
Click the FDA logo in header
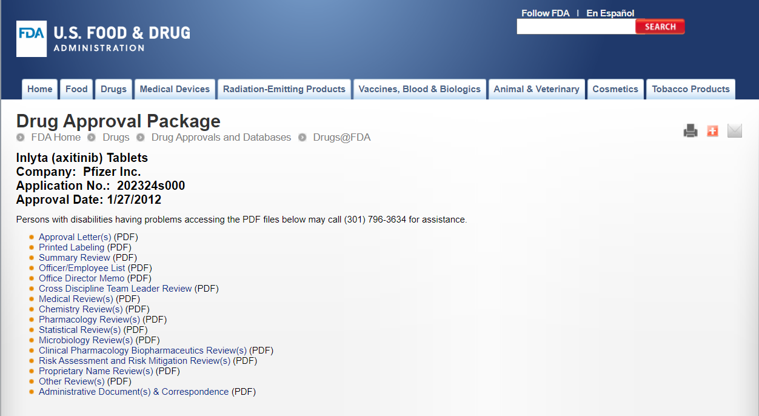[32, 39]
